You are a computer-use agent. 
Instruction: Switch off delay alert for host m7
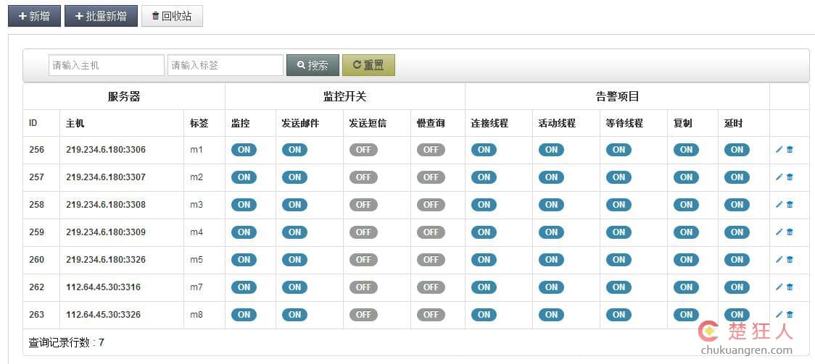pyautogui.click(x=737, y=287)
